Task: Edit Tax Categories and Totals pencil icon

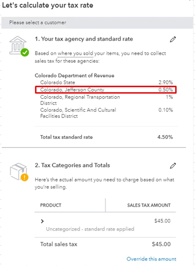Action: (173, 166)
